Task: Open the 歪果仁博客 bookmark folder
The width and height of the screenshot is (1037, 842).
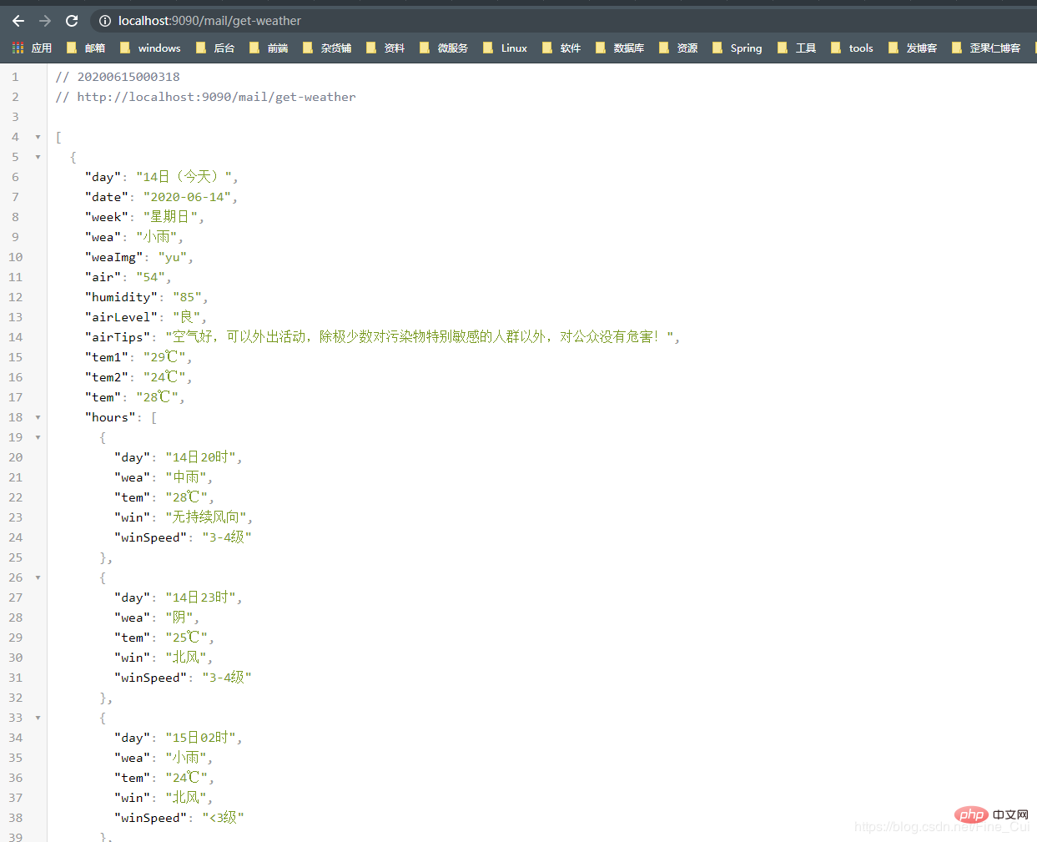Action: (986, 48)
